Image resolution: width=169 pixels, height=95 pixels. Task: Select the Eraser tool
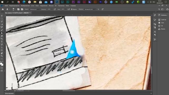2,36
